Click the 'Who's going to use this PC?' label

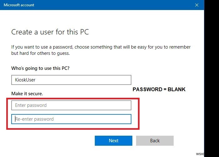pyautogui.click(x=40, y=68)
